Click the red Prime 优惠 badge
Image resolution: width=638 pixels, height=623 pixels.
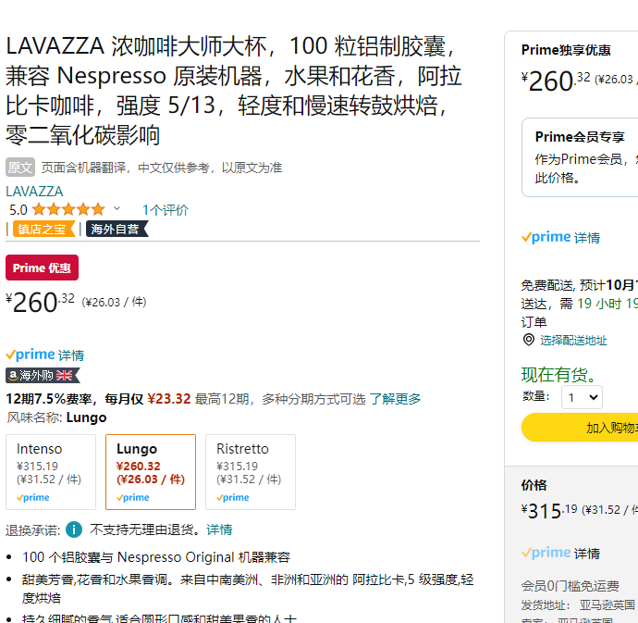[x=42, y=268]
